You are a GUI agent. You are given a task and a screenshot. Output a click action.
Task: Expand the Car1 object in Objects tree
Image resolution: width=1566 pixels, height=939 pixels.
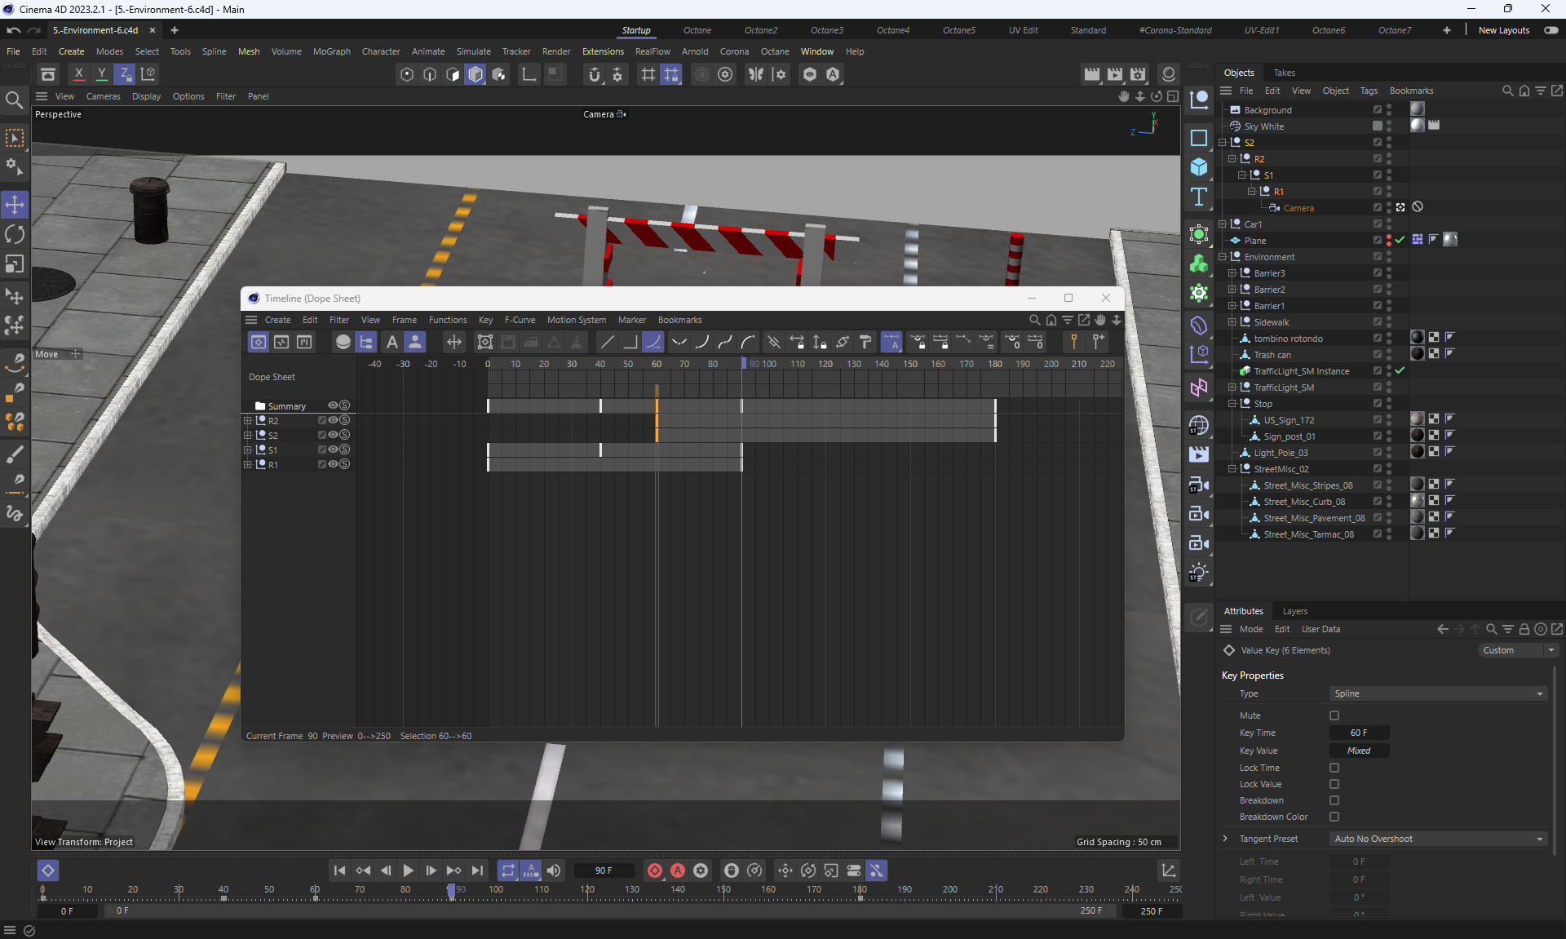(x=1223, y=224)
